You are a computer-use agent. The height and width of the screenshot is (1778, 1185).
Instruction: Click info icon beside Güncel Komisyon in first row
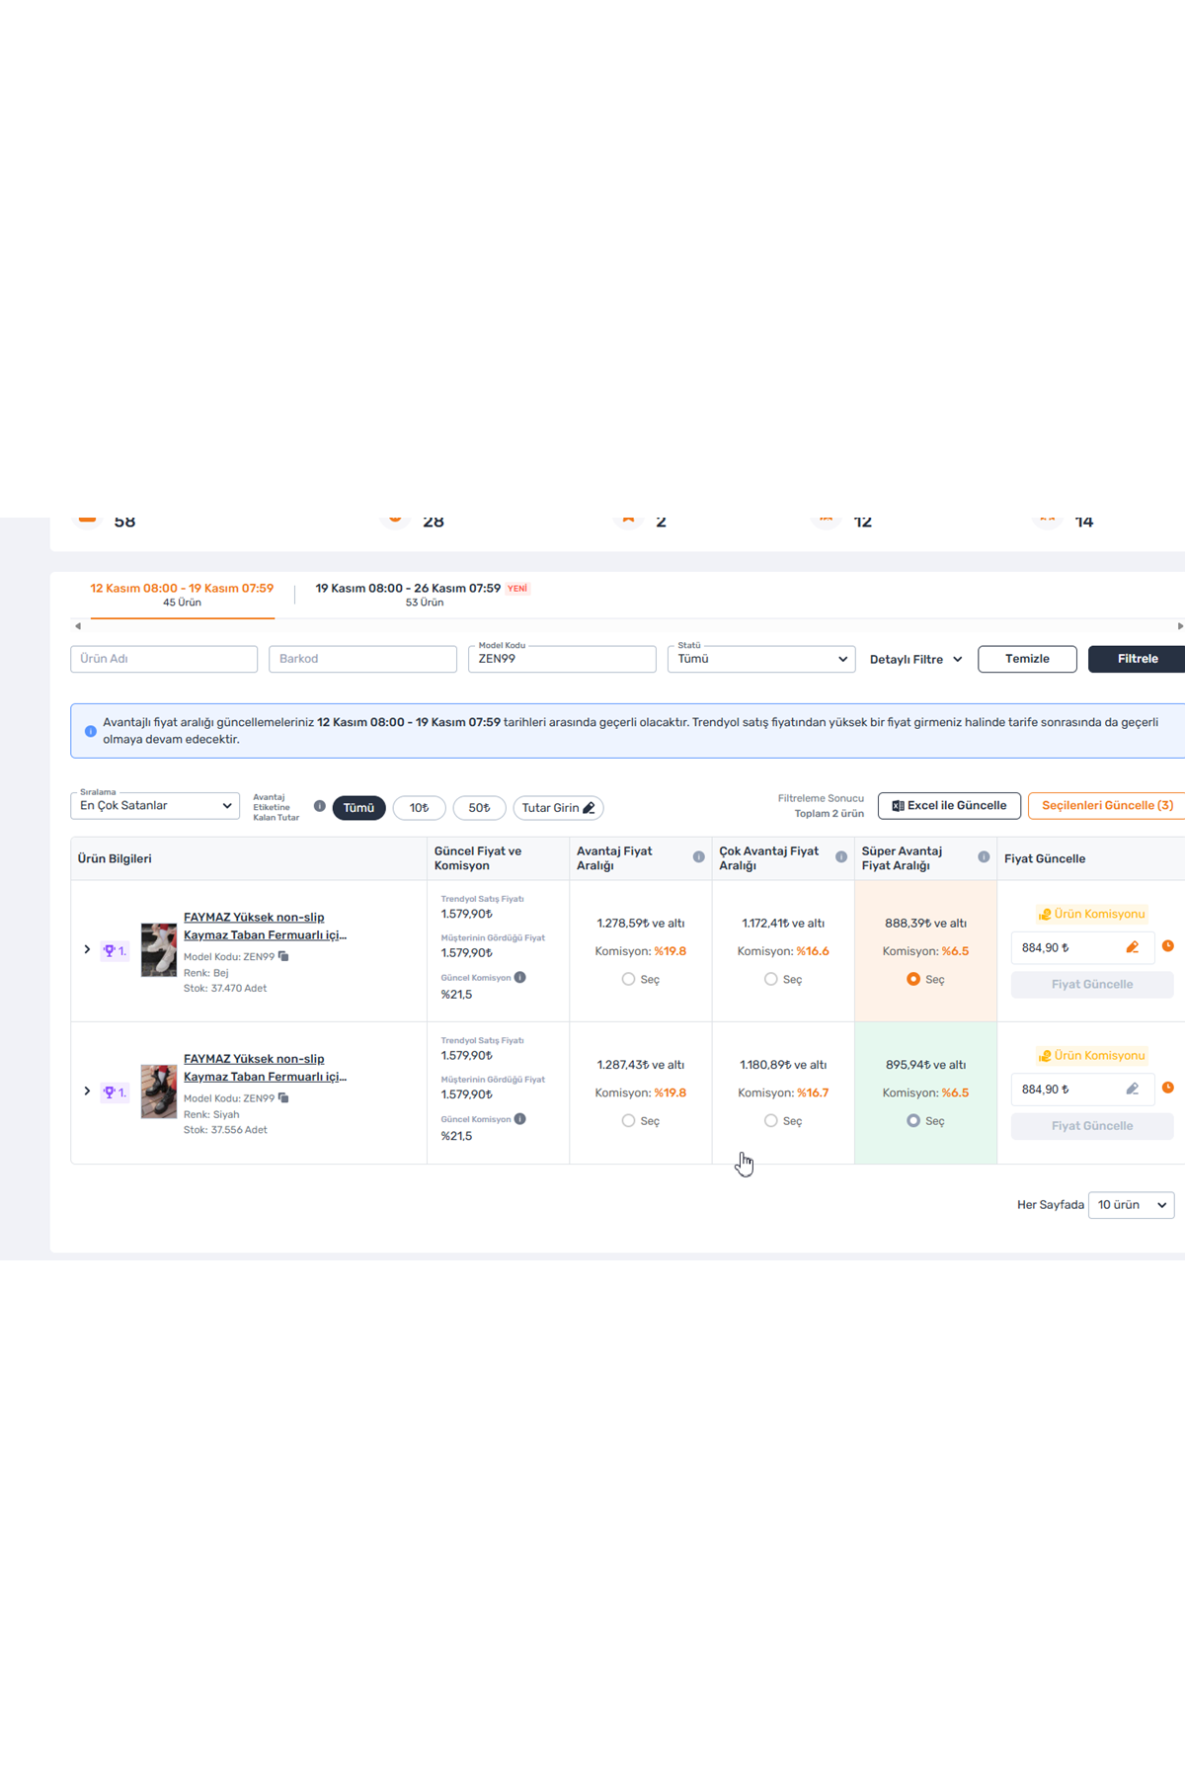519,977
